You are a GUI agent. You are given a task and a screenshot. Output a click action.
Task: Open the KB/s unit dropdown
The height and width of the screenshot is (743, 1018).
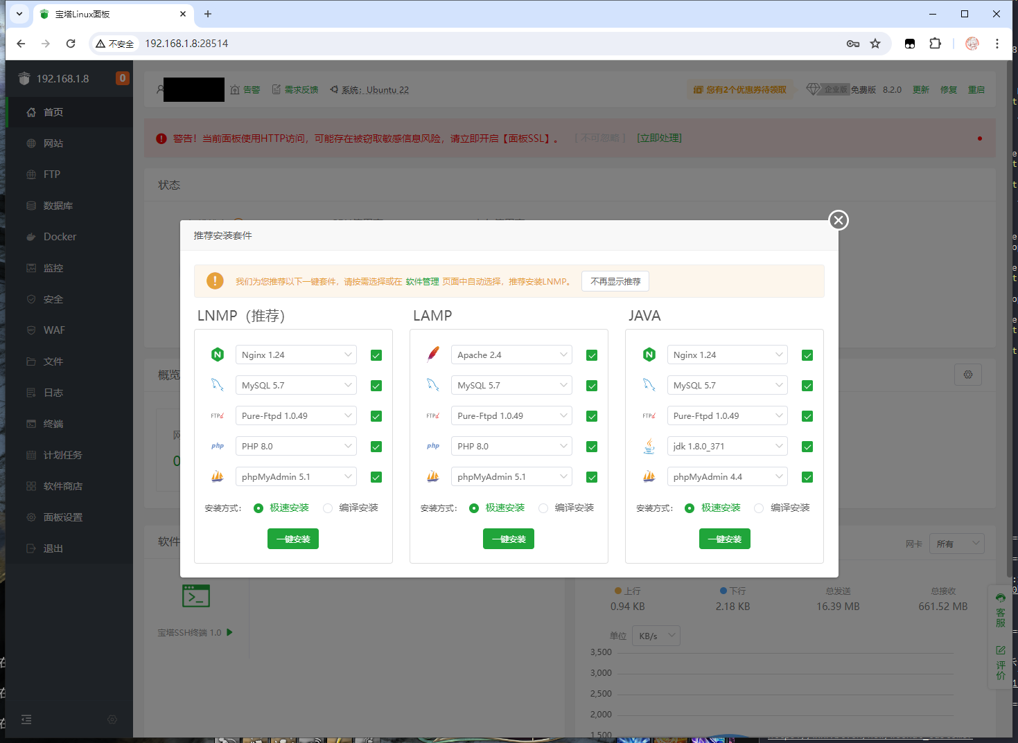(x=656, y=636)
